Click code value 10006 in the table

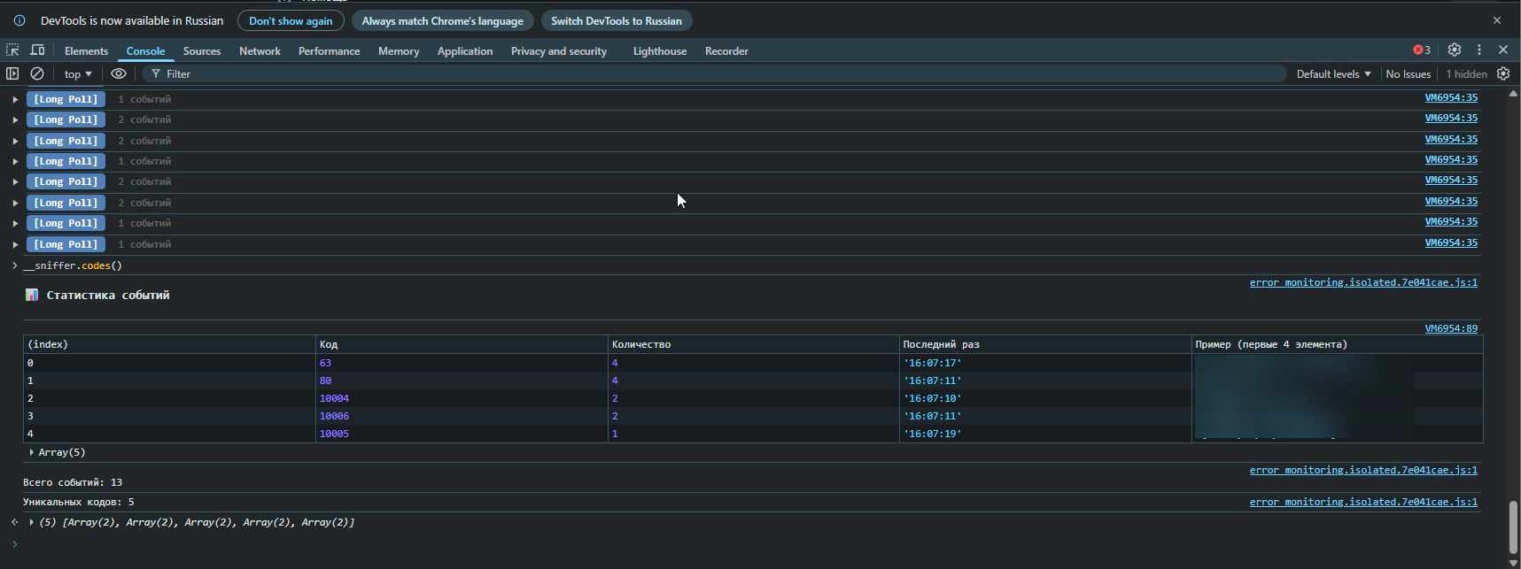point(334,416)
